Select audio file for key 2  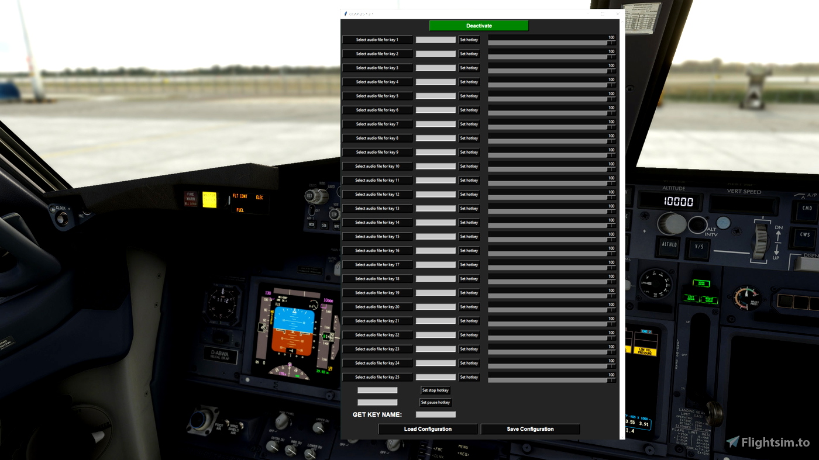click(377, 54)
